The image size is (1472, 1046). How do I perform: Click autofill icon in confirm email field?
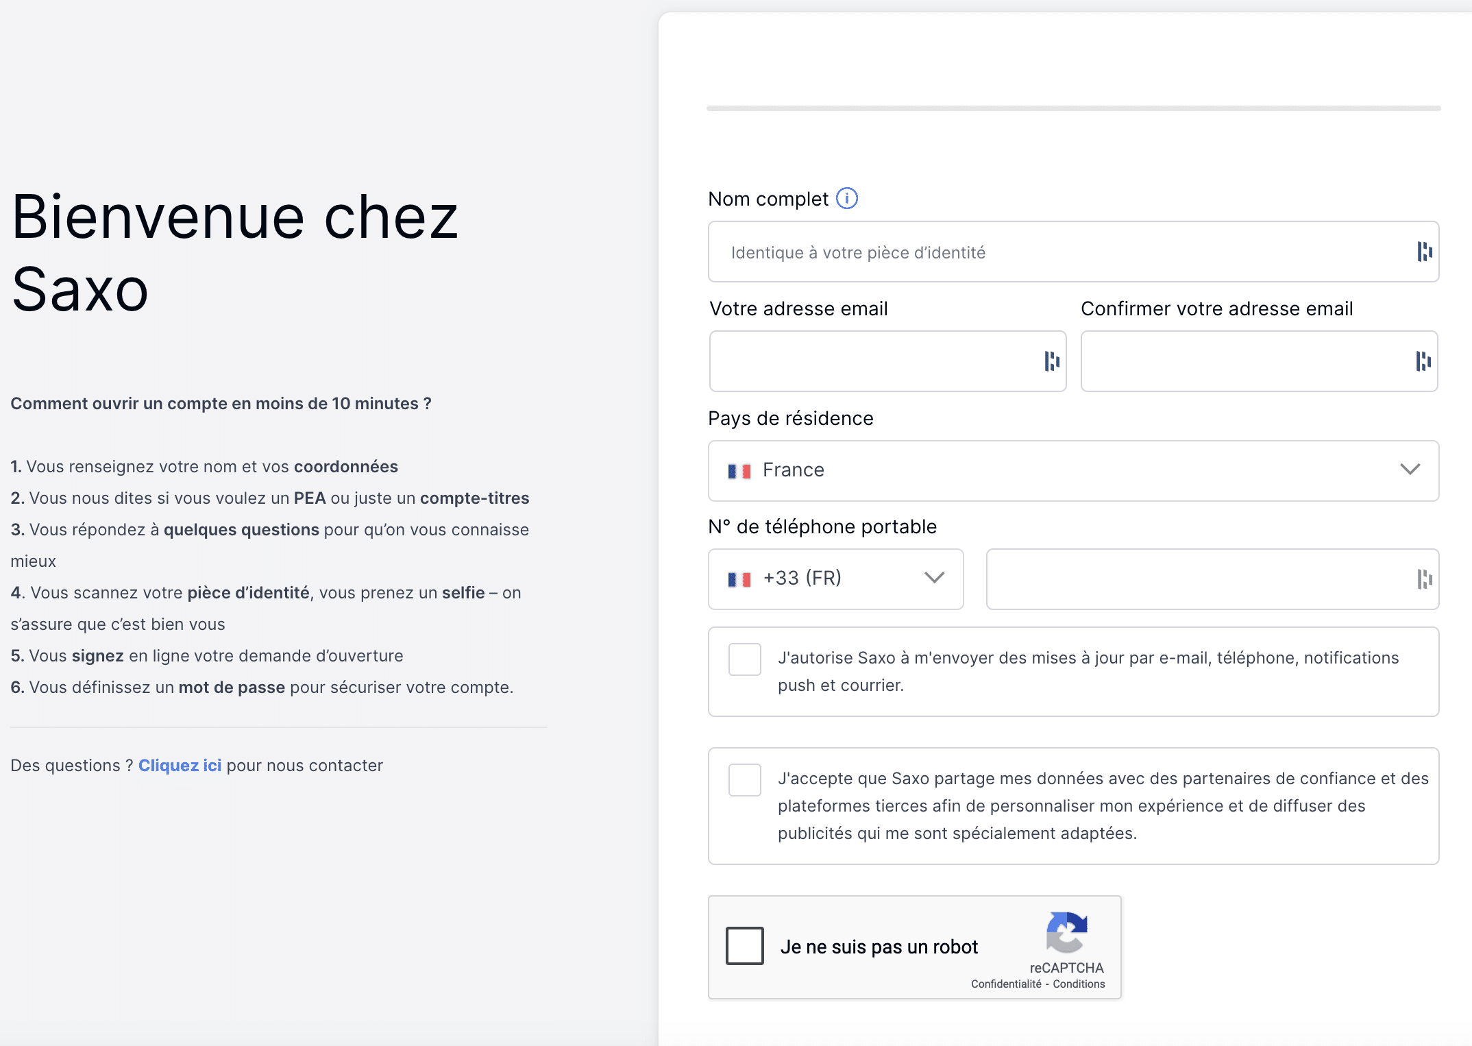coord(1423,361)
